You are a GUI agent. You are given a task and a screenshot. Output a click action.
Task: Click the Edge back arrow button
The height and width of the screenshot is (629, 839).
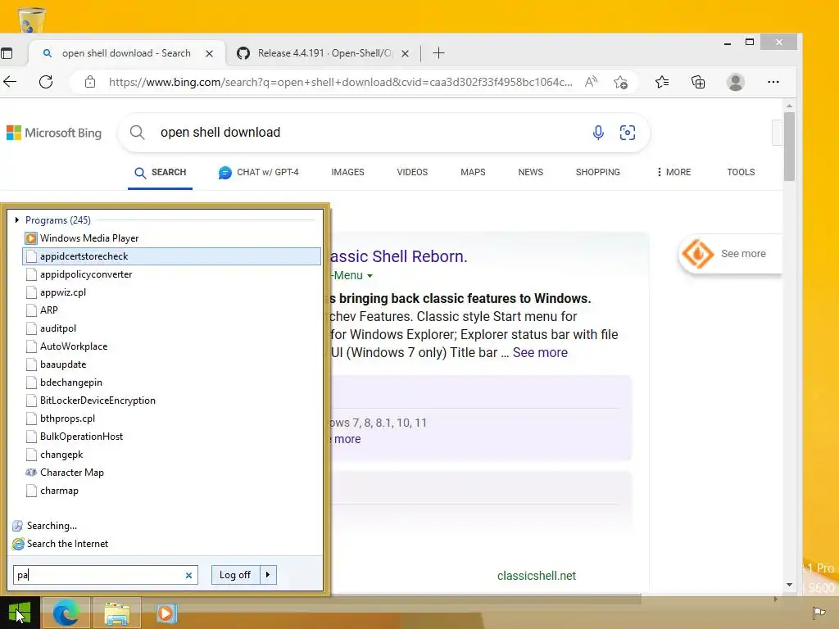click(x=10, y=82)
